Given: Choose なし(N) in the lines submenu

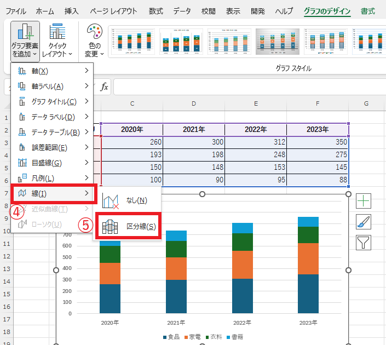Looking at the screenshot, I should pos(127,200).
